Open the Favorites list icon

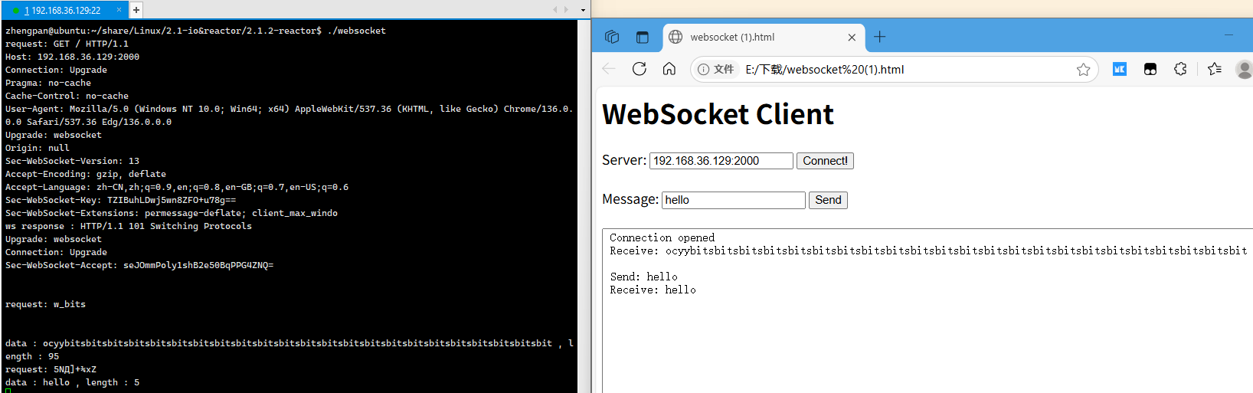click(1215, 69)
